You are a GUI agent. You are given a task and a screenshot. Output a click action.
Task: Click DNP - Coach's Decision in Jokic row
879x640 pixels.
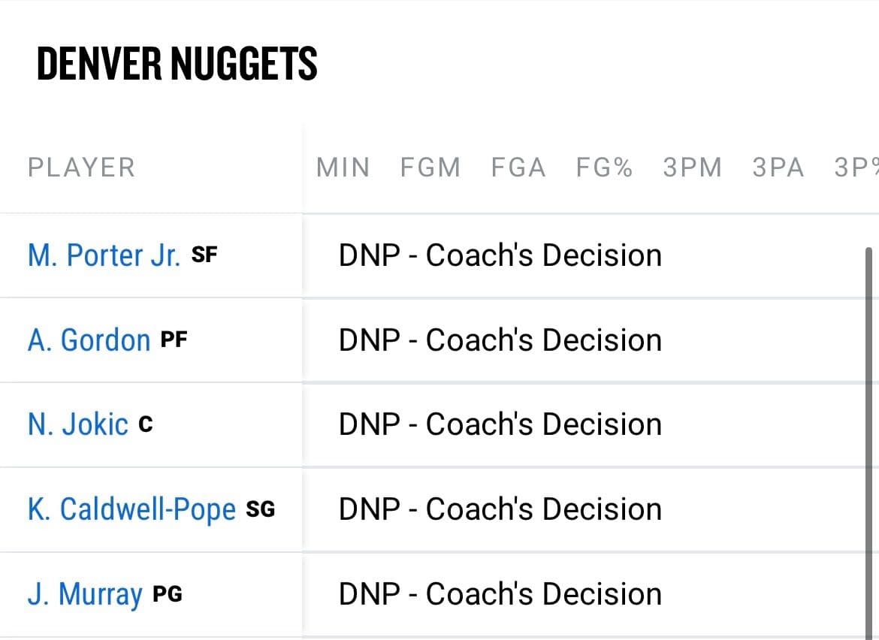[500, 424]
